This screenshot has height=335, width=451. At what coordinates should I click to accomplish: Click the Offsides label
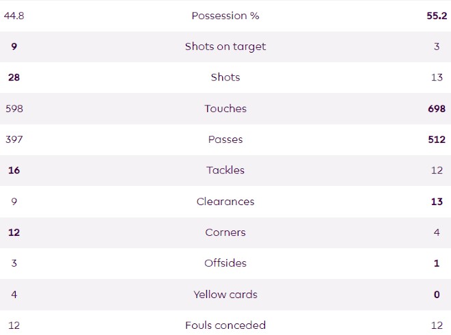(225, 263)
